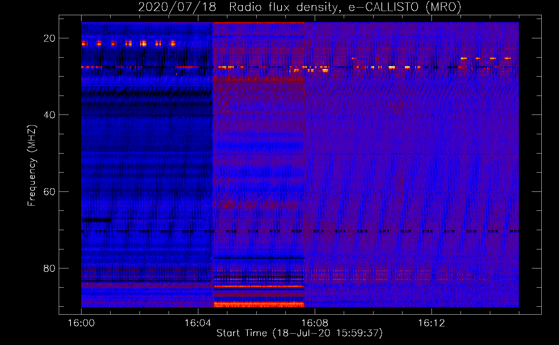Click the '16:04' time tick label
559x345 pixels.
pyautogui.click(x=198, y=323)
